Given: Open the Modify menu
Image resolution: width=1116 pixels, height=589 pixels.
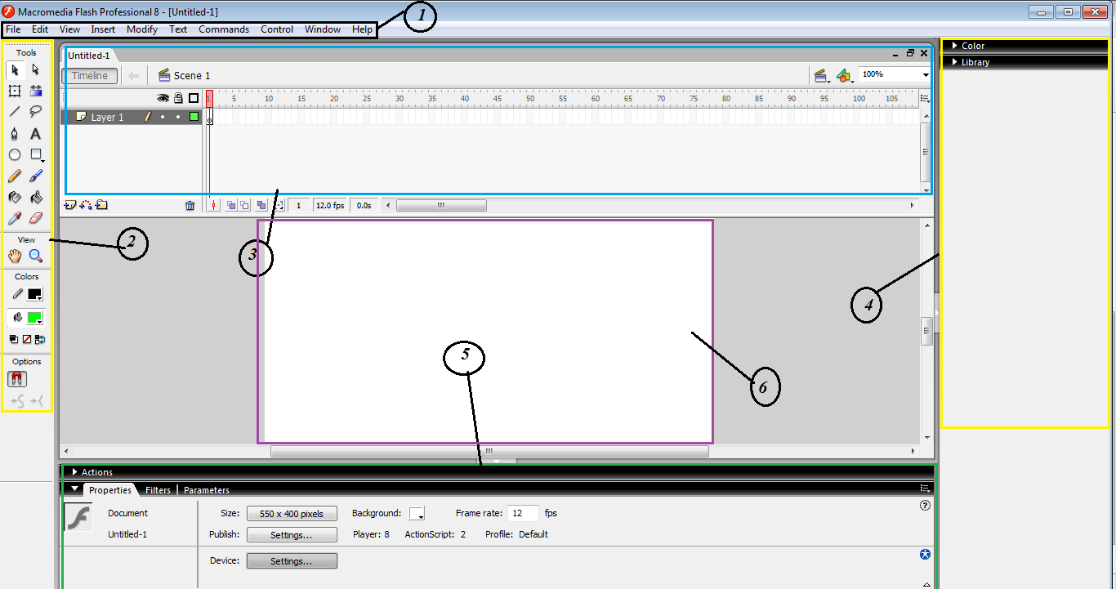Looking at the screenshot, I should 142,29.
